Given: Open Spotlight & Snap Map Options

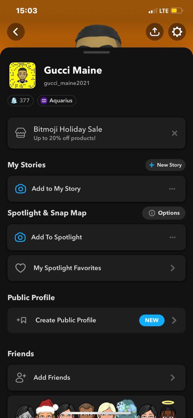Looking at the screenshot, I should coord(164,213).
